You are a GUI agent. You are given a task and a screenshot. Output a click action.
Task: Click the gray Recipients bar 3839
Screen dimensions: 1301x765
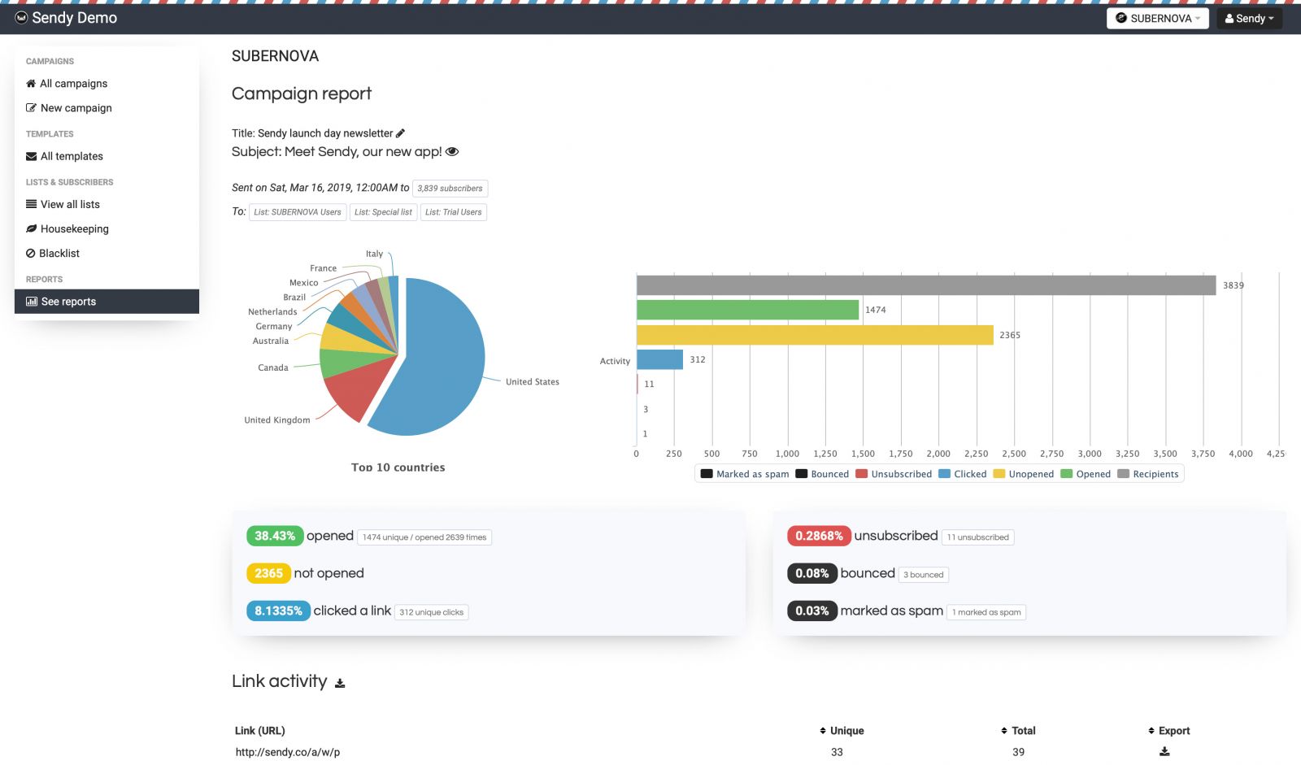(x=926, y=285)
